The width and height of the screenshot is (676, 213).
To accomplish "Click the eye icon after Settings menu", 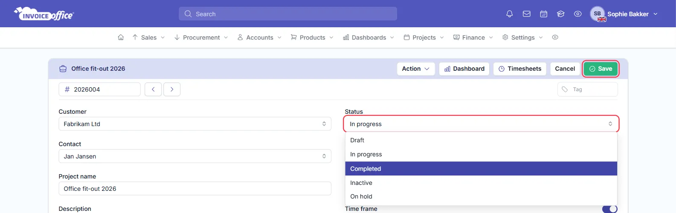I will coord(555,37).
